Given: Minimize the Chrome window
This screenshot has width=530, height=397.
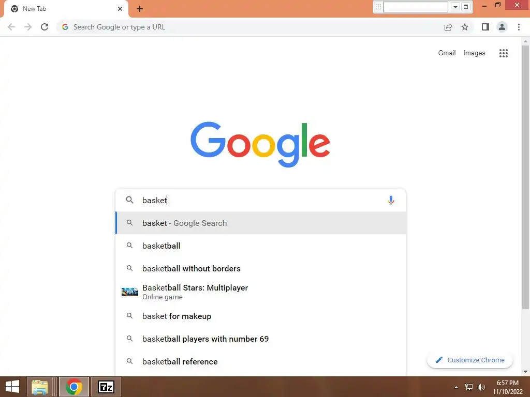Looking at the screenshot, I should (484, 6).
